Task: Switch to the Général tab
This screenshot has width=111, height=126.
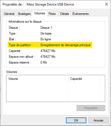Action: (9, 14)
